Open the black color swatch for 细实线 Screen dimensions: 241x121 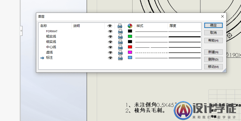coord(130,42)
